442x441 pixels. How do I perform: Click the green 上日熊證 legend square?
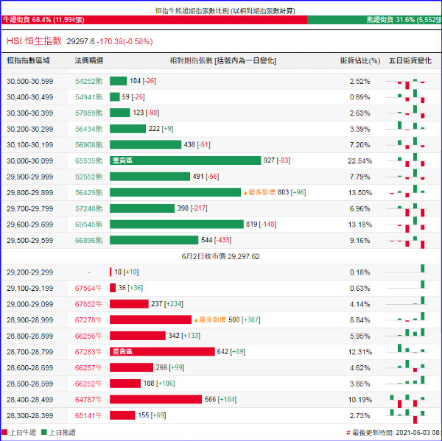[x=43, y=432]
